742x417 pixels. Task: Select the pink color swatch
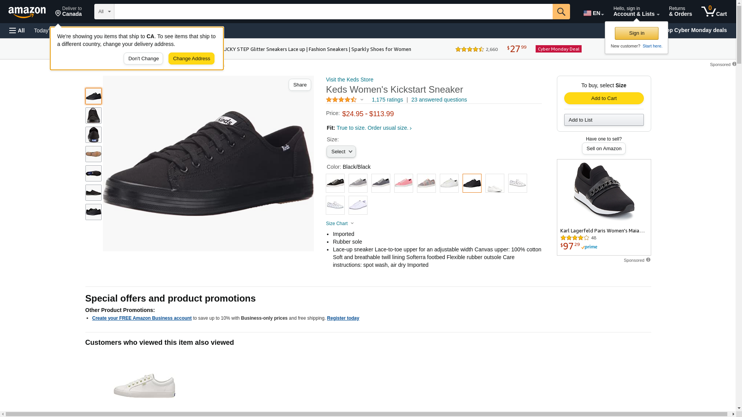coord(403,183)
